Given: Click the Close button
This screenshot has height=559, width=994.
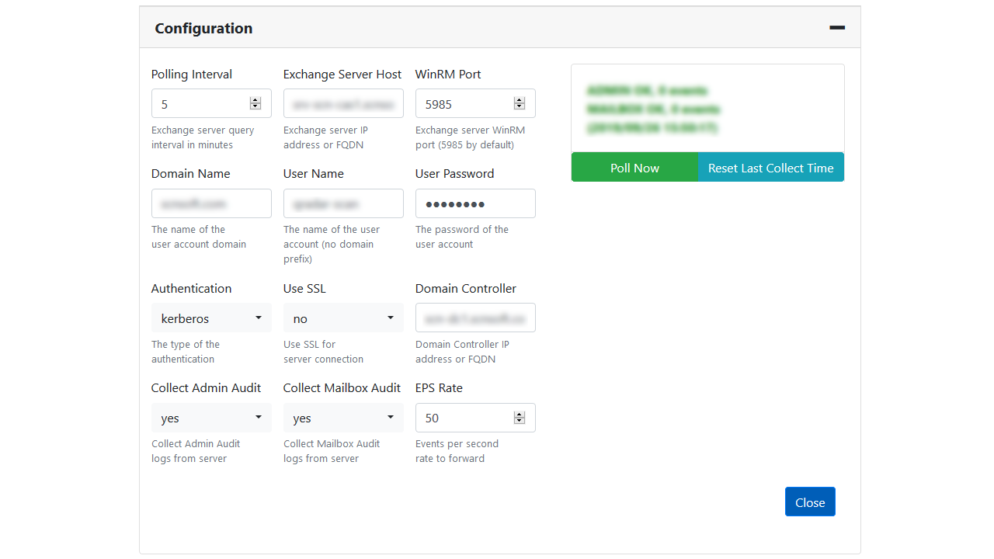Looking at the screenshot, I should [810, 502].
